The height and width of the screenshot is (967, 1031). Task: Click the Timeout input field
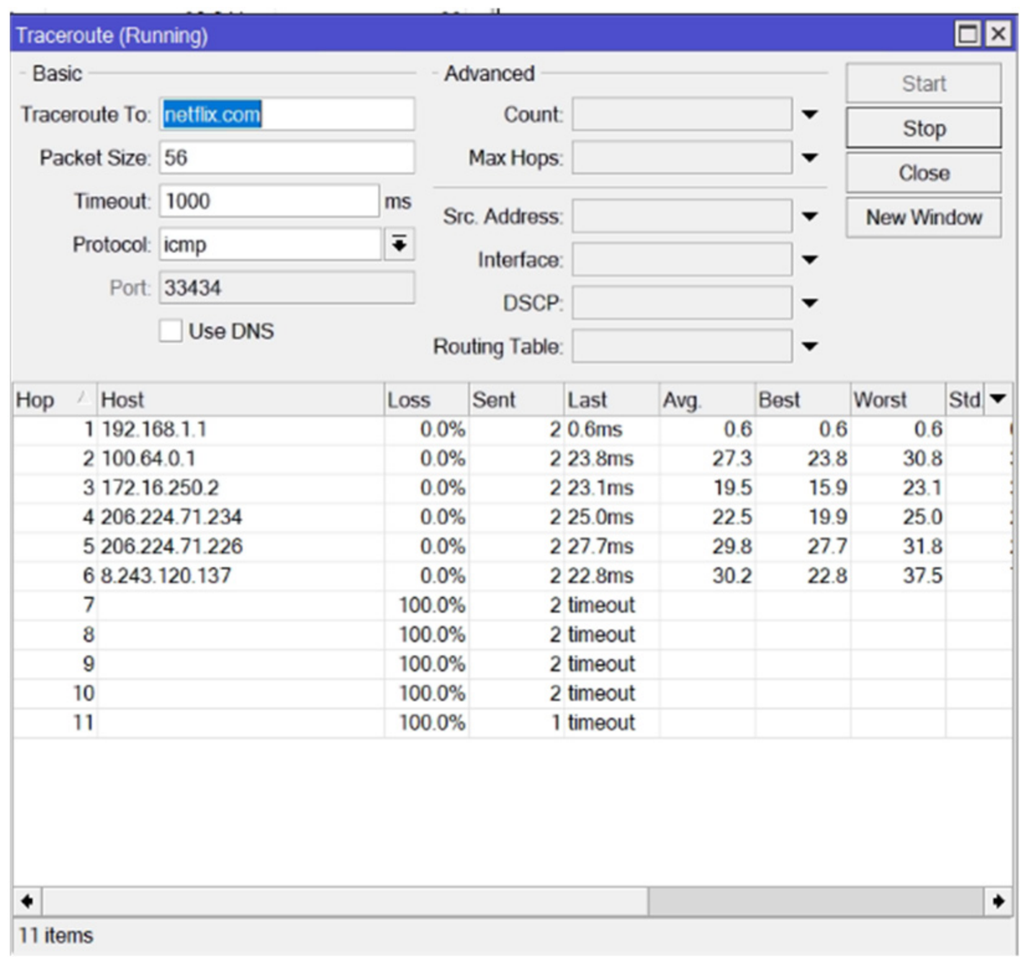tap(269, 201)
